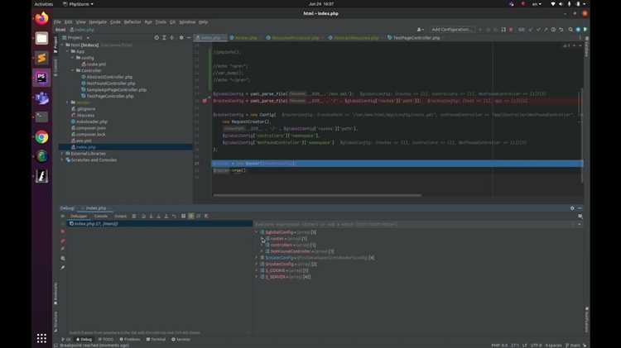This screenshot has height=348, width=621.
Task: Click the red stop button in debug sidebar
Action: click(x=63, y=231)
